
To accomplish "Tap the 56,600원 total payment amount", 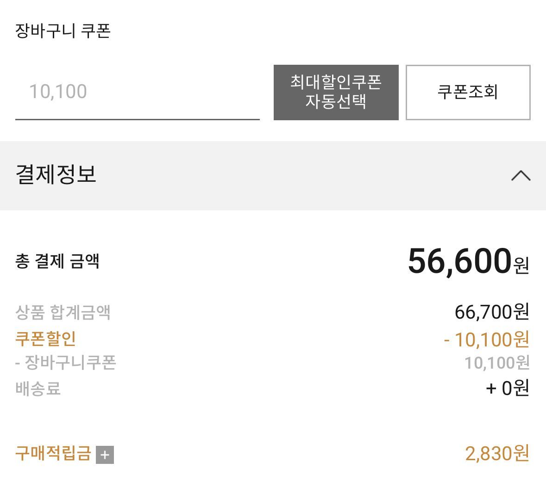I will 459,261.
